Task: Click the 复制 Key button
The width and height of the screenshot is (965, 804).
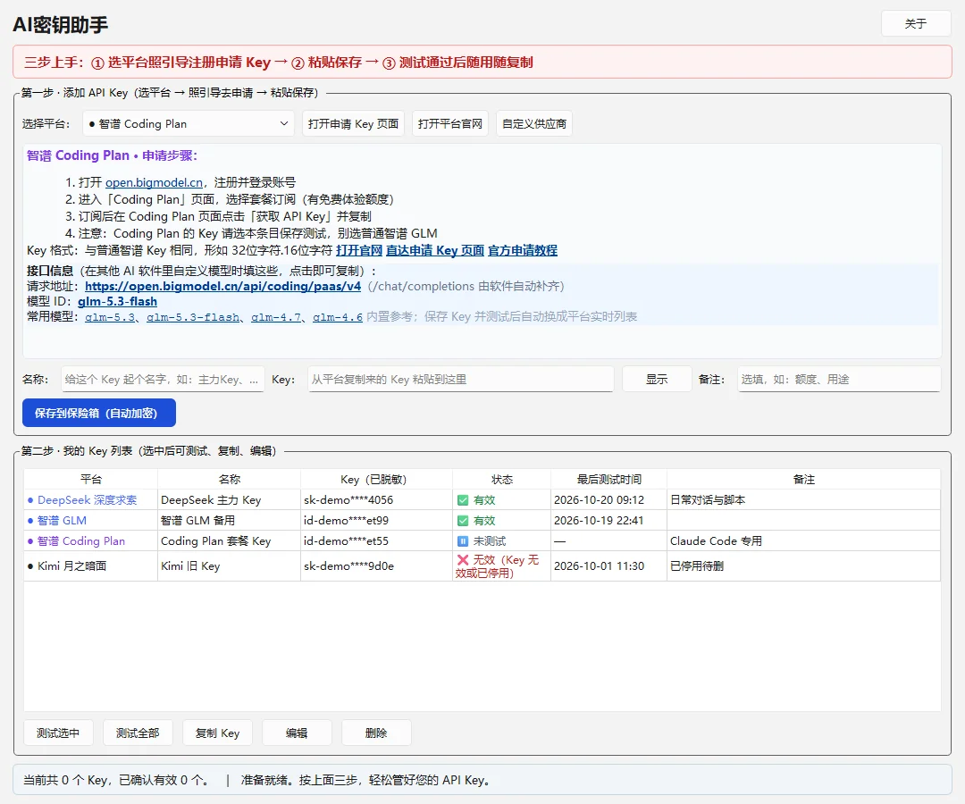Action: click(217, 733)
